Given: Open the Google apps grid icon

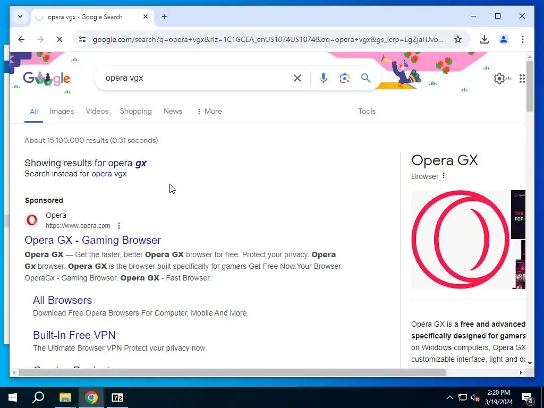Looking at the screenshot, I should (x=522, y=79).
